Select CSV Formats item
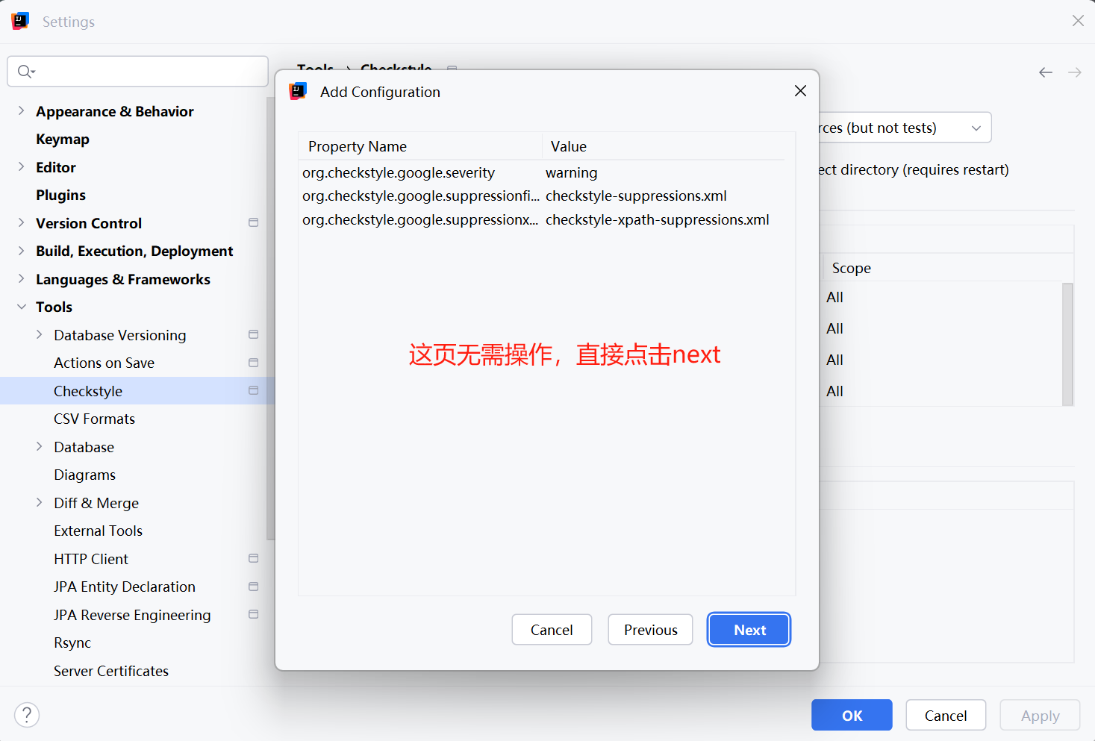 (x=94, y=419)
